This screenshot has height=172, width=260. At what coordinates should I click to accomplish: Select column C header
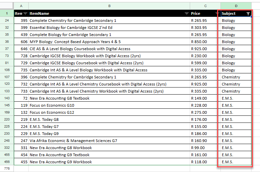205,6
